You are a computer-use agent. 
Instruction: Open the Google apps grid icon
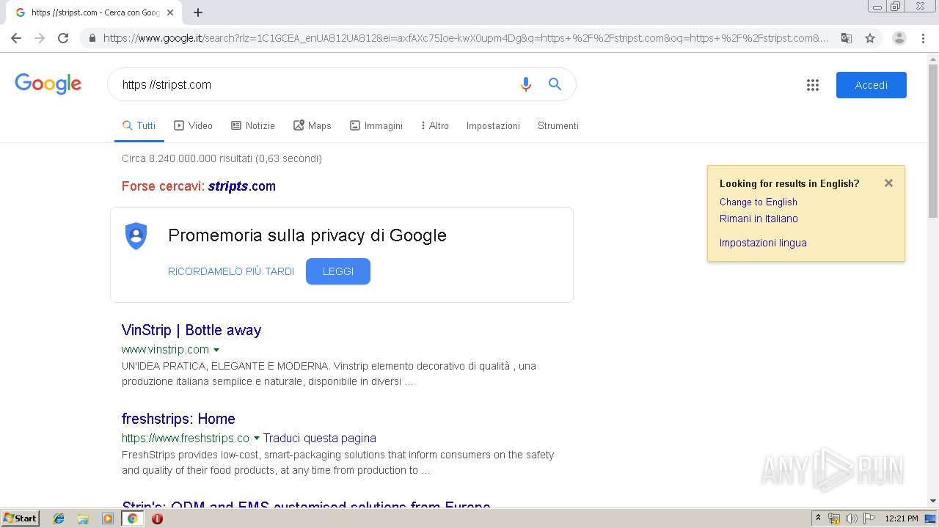(812, 85)
